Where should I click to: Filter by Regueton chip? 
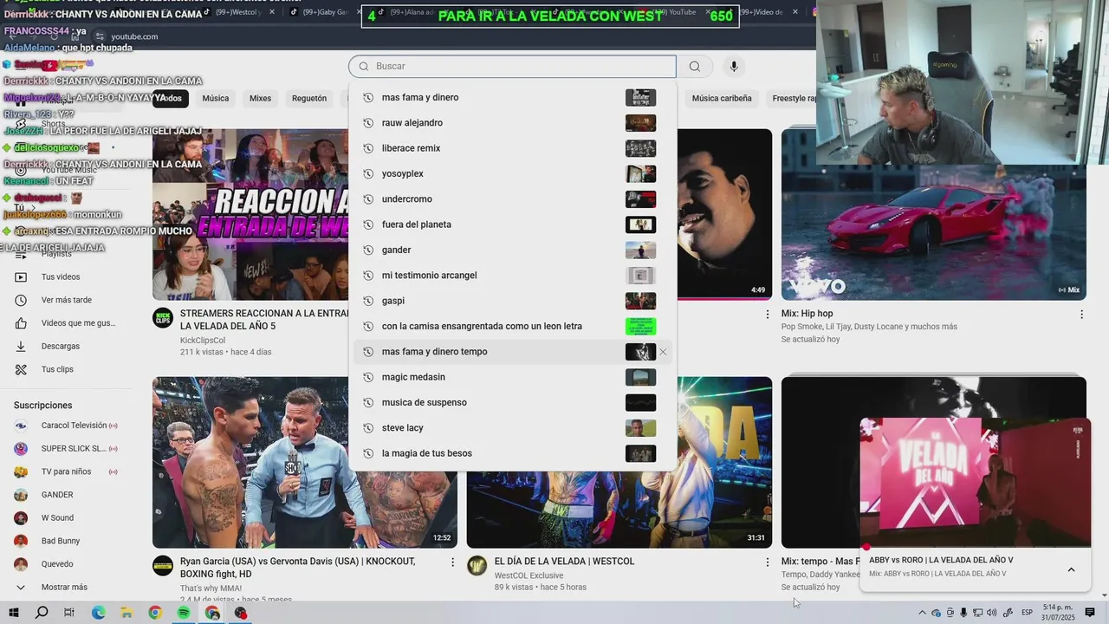coord(309,99)
